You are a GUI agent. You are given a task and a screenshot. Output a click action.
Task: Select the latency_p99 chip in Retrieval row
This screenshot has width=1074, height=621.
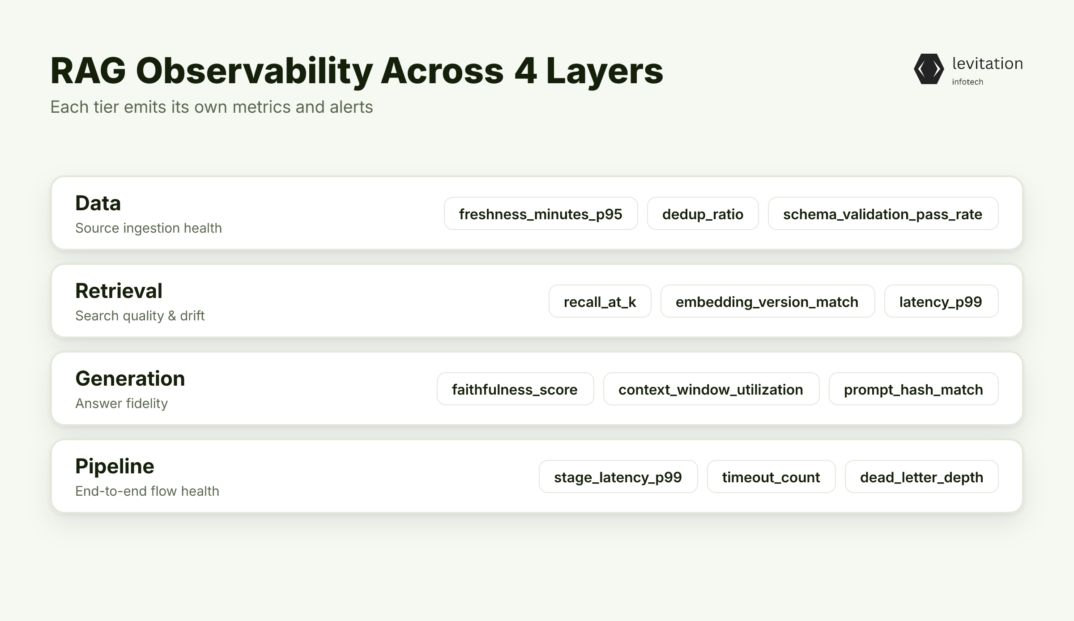(x=941, y=302)
